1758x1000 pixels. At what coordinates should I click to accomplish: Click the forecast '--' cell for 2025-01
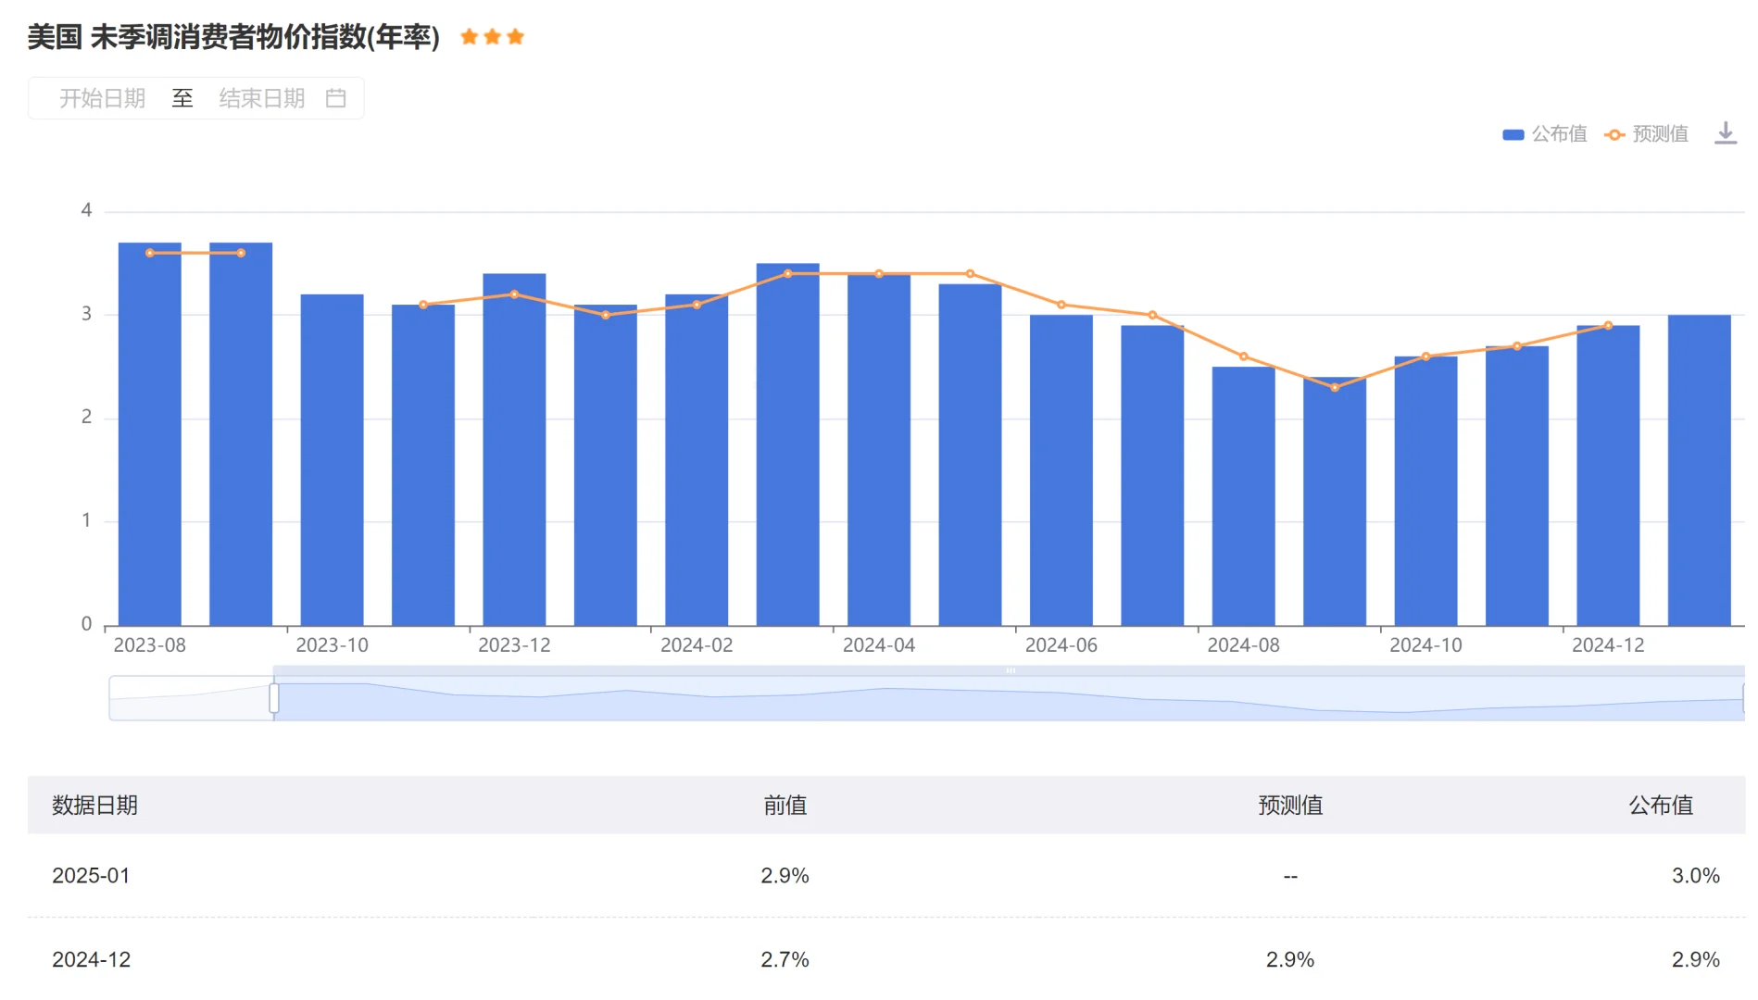coord(1290,876)
